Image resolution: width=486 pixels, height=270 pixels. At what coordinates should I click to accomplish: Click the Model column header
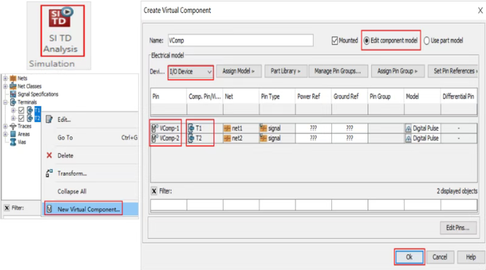(x=422, y=97)
